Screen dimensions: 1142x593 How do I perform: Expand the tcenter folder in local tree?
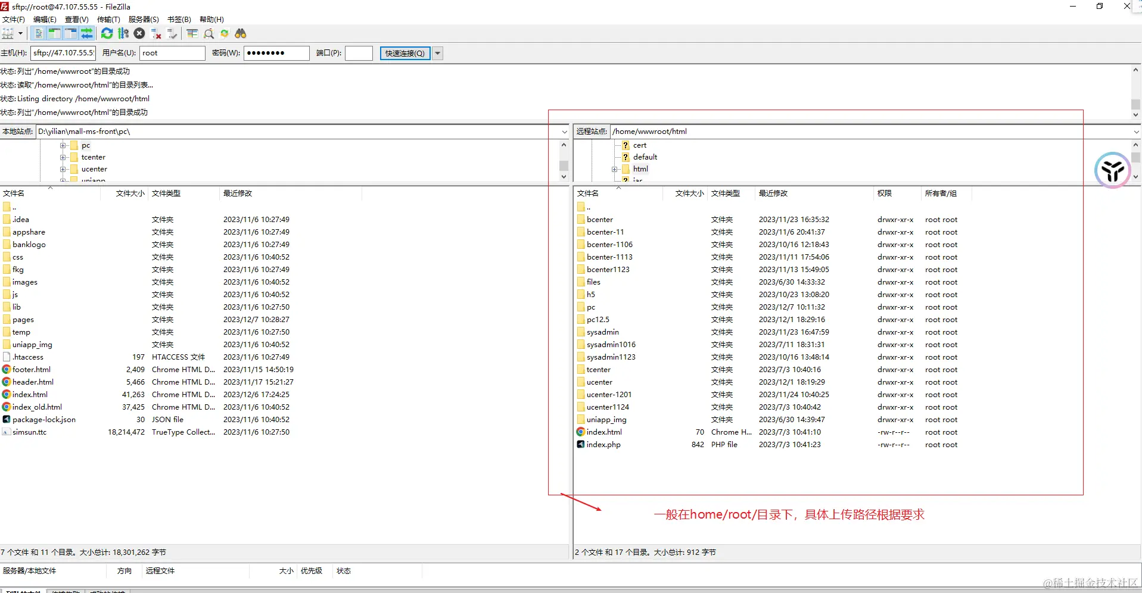tap(63, 157)
